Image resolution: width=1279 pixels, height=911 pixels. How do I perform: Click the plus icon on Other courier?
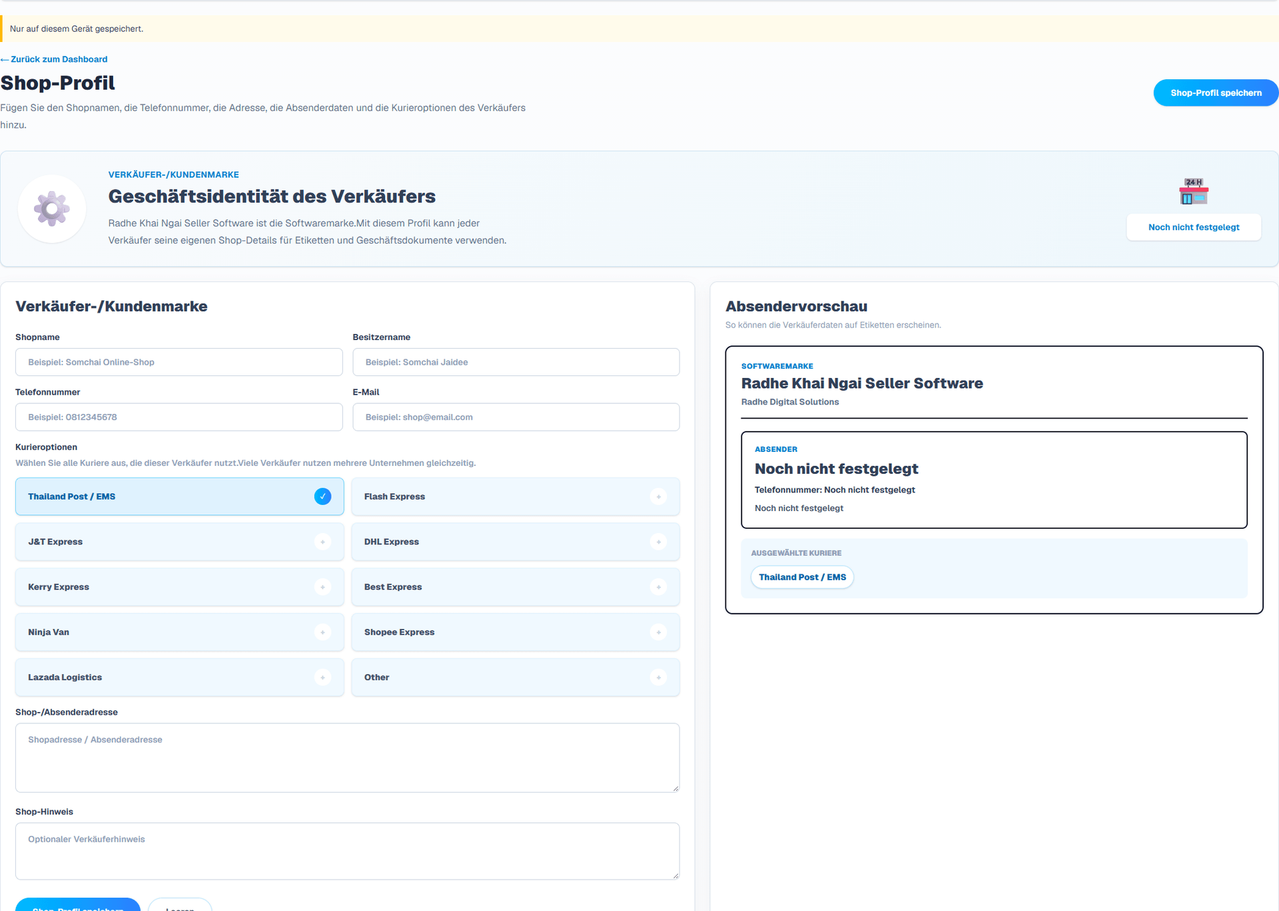point(658,677)
